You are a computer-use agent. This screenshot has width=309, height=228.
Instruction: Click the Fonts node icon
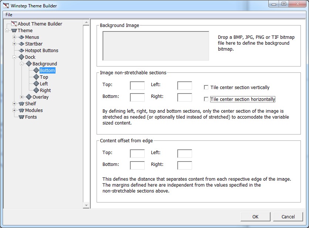click(x=21, y=117)
